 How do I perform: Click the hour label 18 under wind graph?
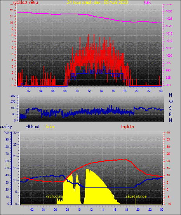pos(125,91)
